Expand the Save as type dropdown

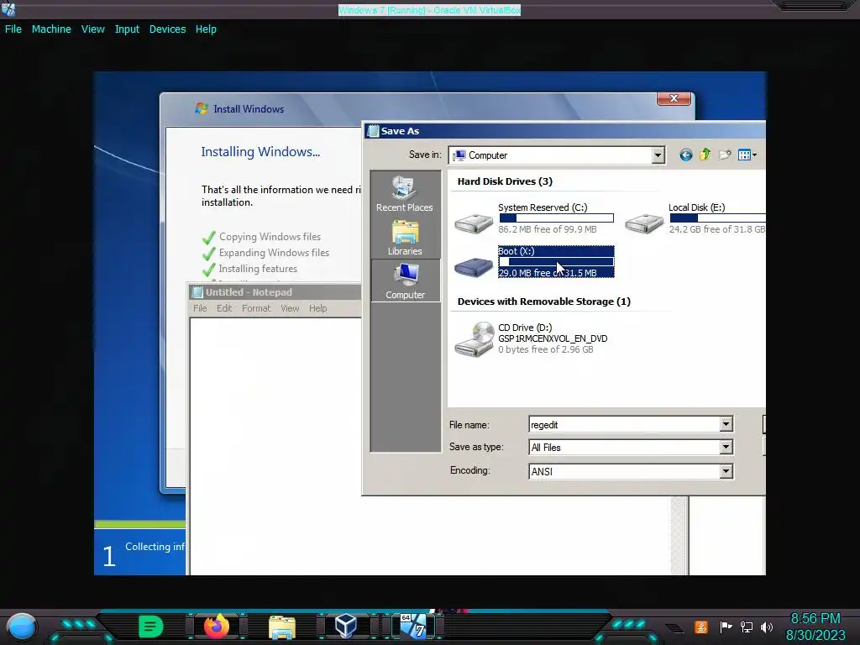[x=726, y=447]
